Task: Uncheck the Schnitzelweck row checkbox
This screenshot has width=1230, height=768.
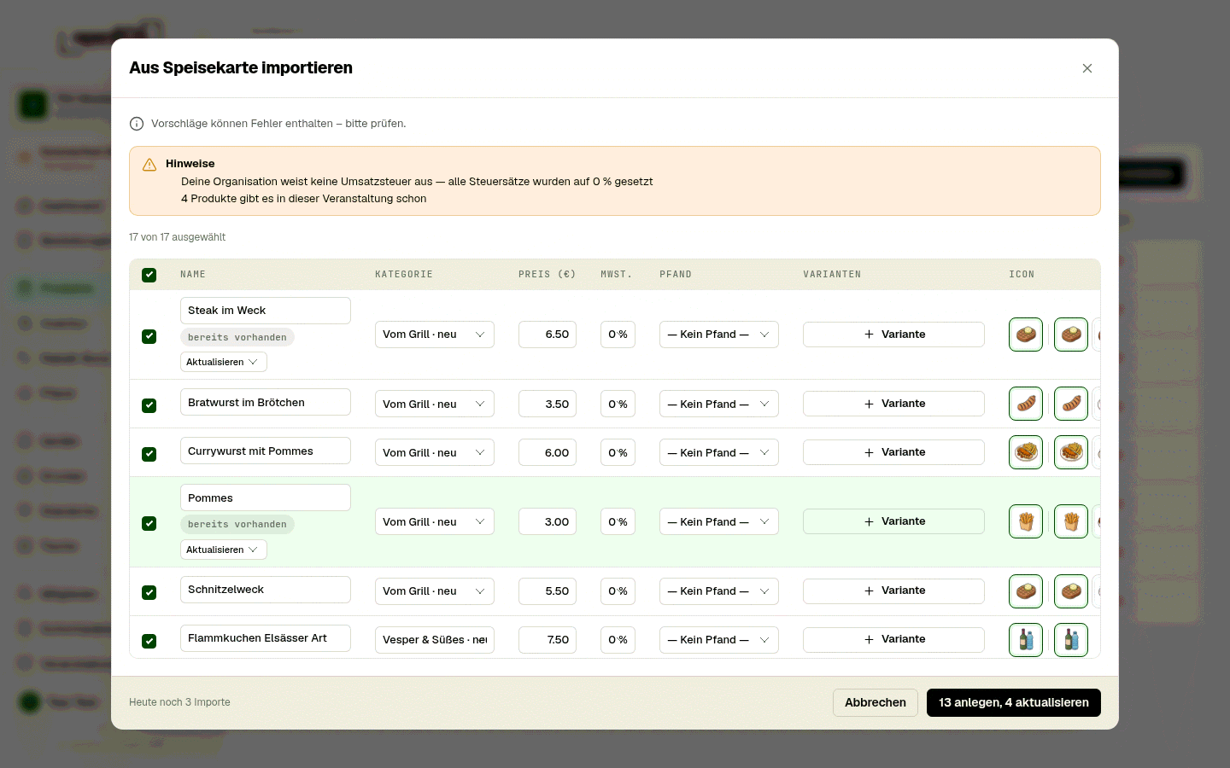Action: pos(149,592)
